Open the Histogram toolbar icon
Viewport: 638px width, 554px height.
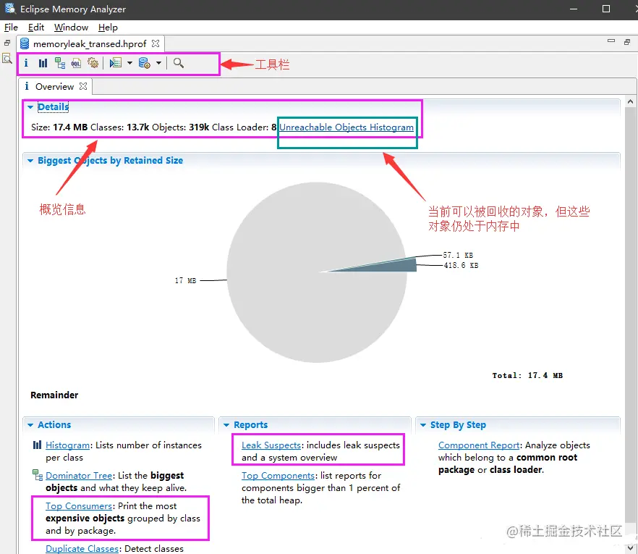point(43,63)
